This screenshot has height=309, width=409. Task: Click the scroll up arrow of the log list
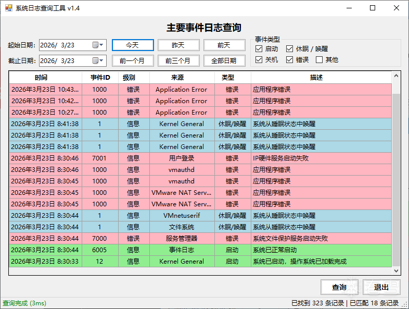[396, 76]
